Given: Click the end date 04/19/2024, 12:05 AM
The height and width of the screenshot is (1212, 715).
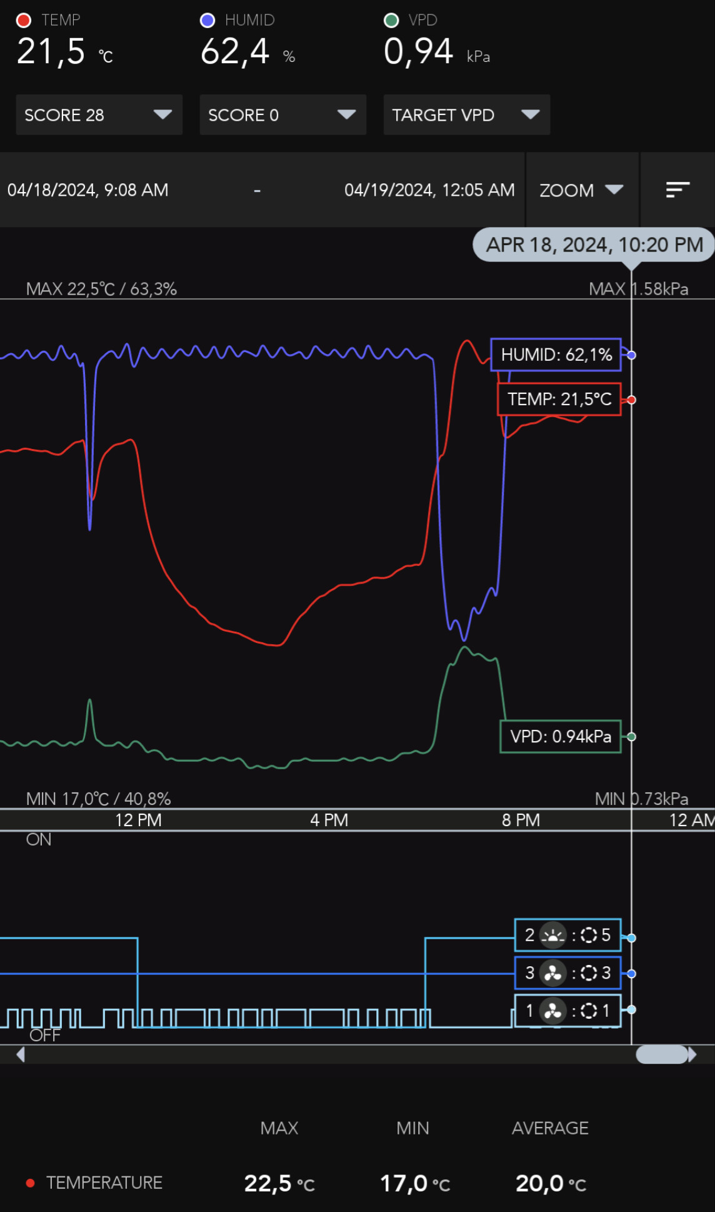Looking at the screenshot, I should tap(429, 190).
